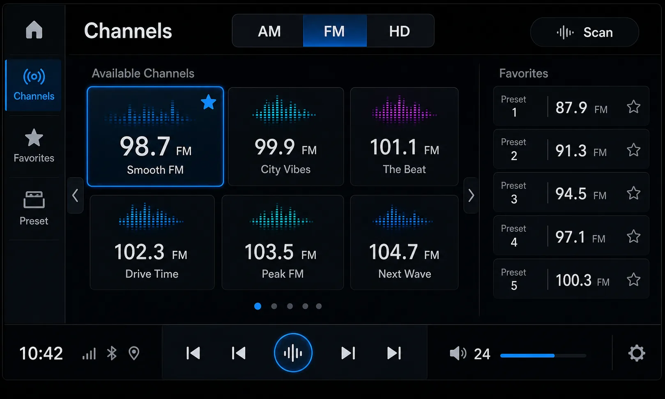
Task: Toggle favorite star for 97.1 FM
Action: pos(634,236)
